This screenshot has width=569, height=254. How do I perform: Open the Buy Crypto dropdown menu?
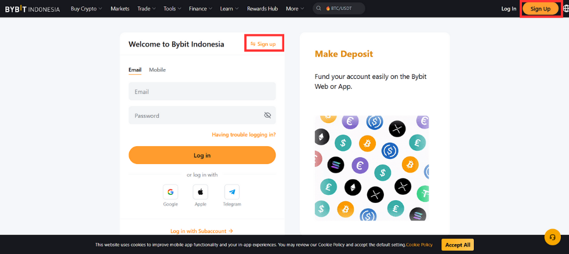point(86,9)
